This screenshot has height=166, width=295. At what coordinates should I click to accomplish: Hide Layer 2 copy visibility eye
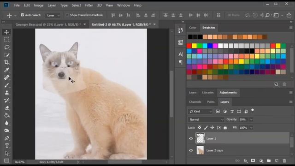coord(191,150)
